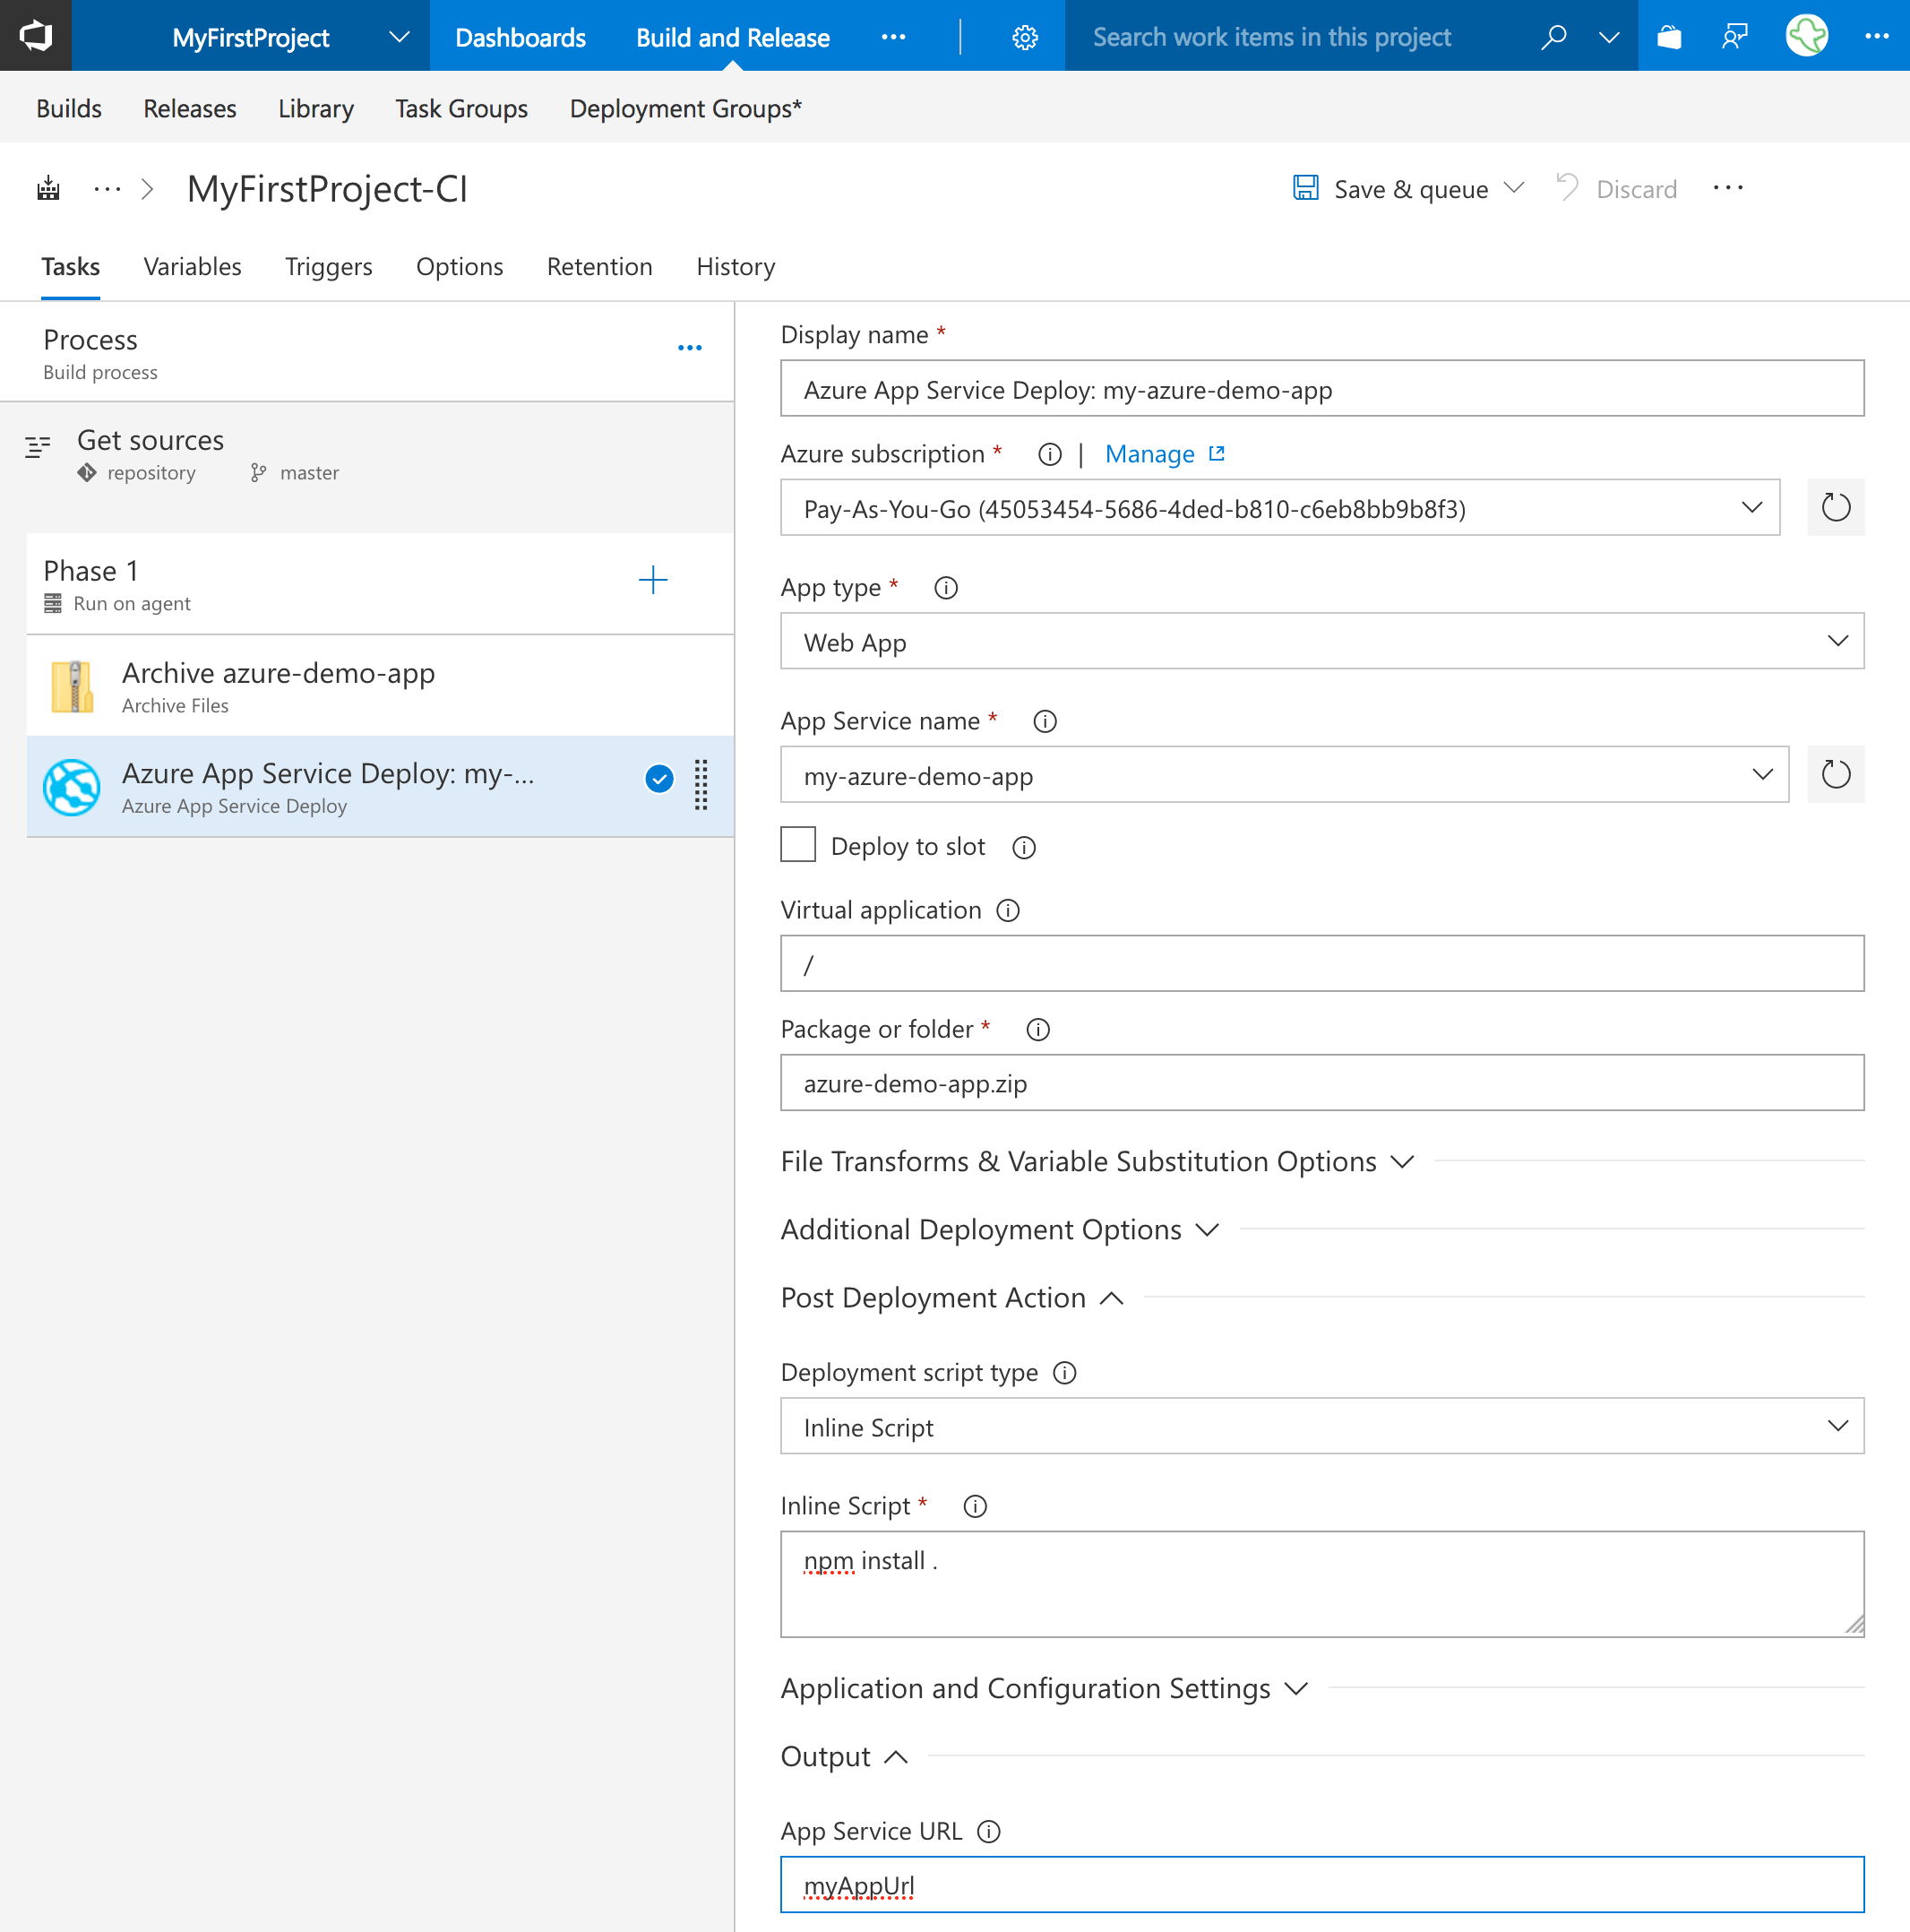Switch to the Triggers tab
The width and height of the screenshot is (1910, 1932).
(x=328, y=267)
